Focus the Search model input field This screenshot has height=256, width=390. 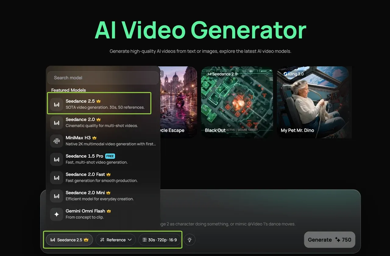[103, 78]
